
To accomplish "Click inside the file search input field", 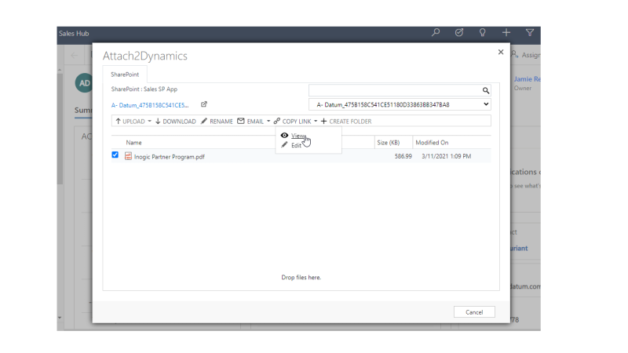I will pos(394,91).
